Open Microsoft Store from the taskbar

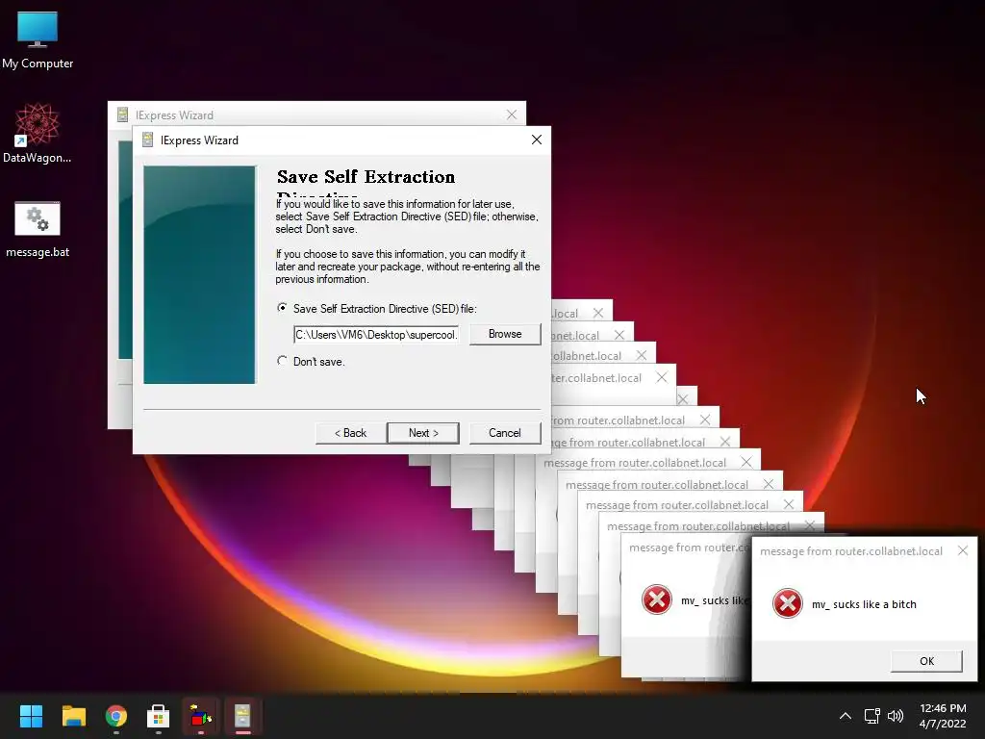tap(158, 716)
